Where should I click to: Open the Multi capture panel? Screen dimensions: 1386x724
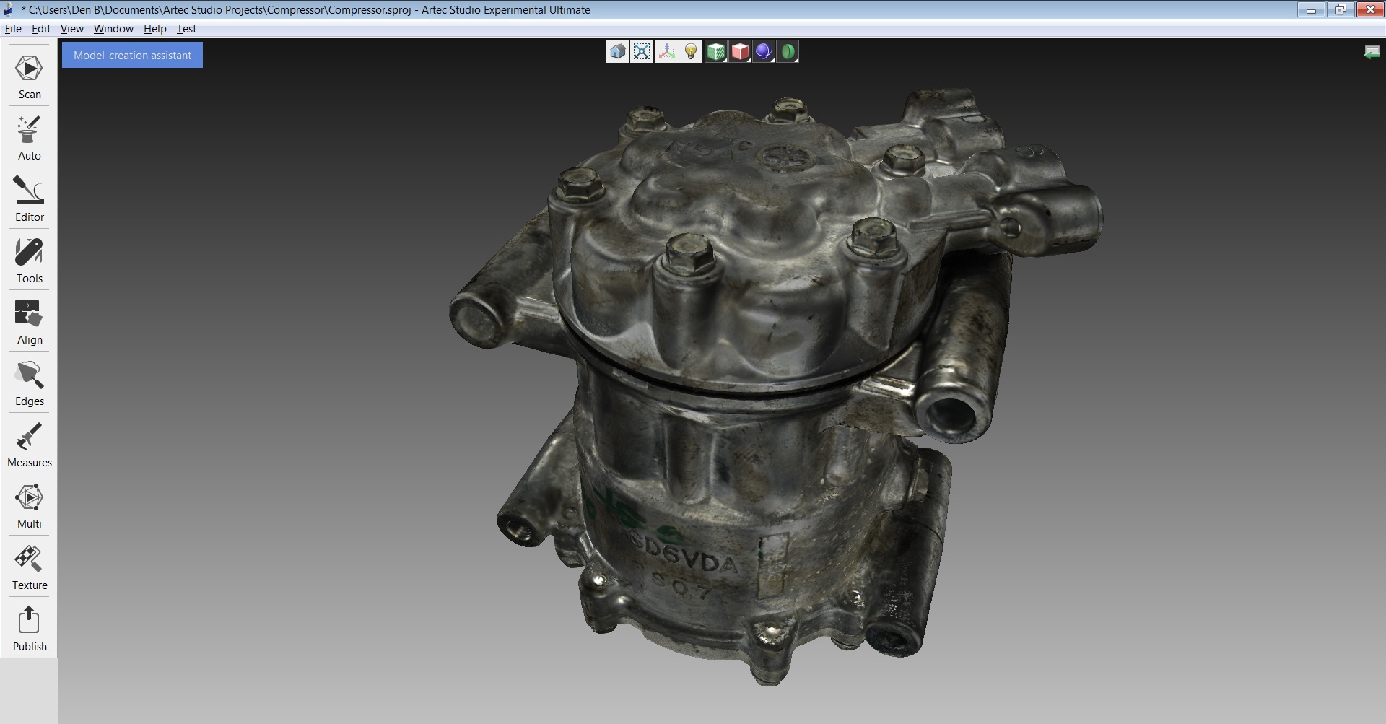click(29, 506)
